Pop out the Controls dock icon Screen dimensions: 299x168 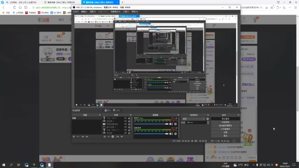pyautogui.click(x=238, y=115)
